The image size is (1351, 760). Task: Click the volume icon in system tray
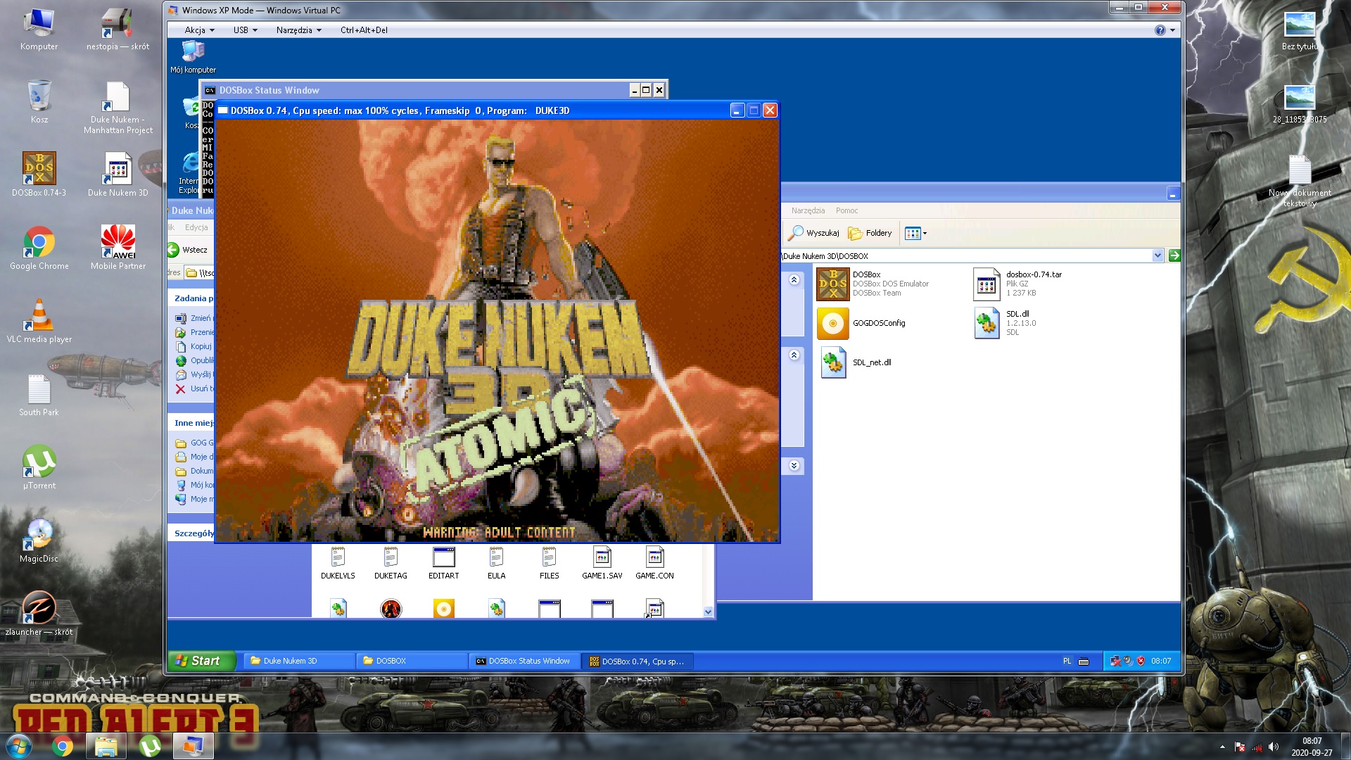1274,747
